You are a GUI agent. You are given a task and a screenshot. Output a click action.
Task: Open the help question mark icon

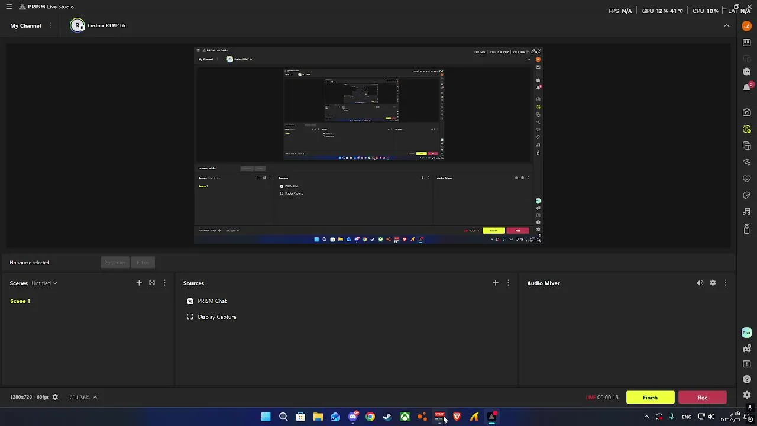tap(746, 379)
